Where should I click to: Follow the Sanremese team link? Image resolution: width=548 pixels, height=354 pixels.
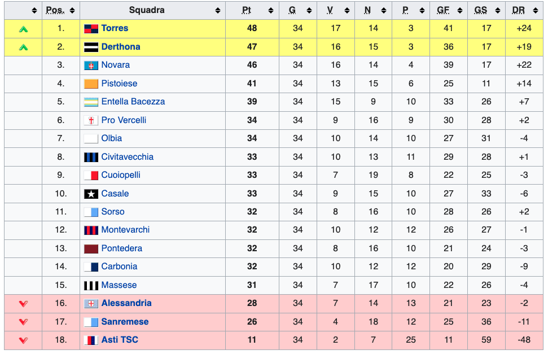click(125, 322)
